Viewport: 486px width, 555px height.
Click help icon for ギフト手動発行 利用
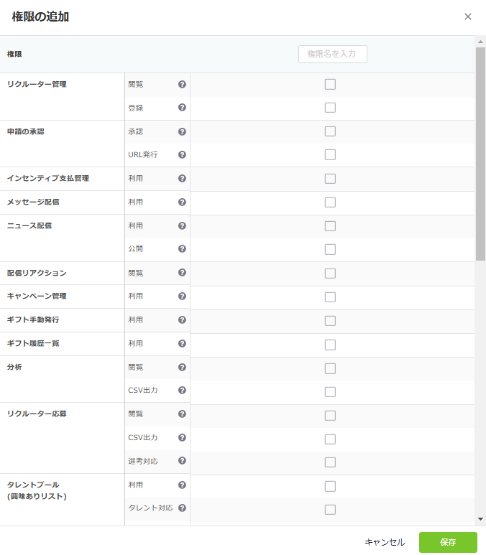182,320
